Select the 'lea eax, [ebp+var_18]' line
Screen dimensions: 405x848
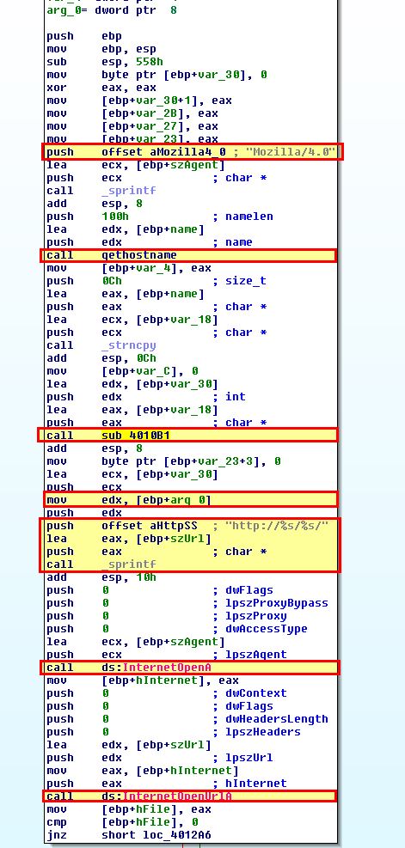pos(132,410)
